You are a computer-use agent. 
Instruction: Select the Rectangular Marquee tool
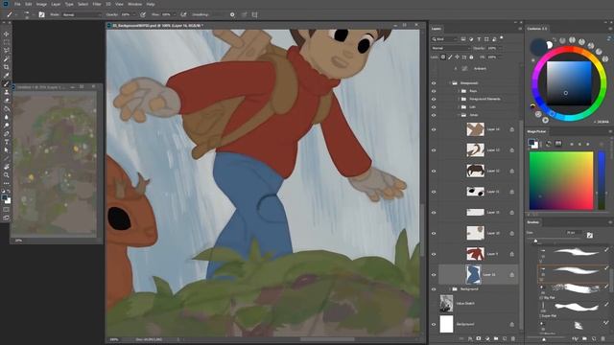(7, 42)
